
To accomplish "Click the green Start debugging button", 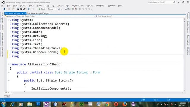I will (x=42, y=9).
